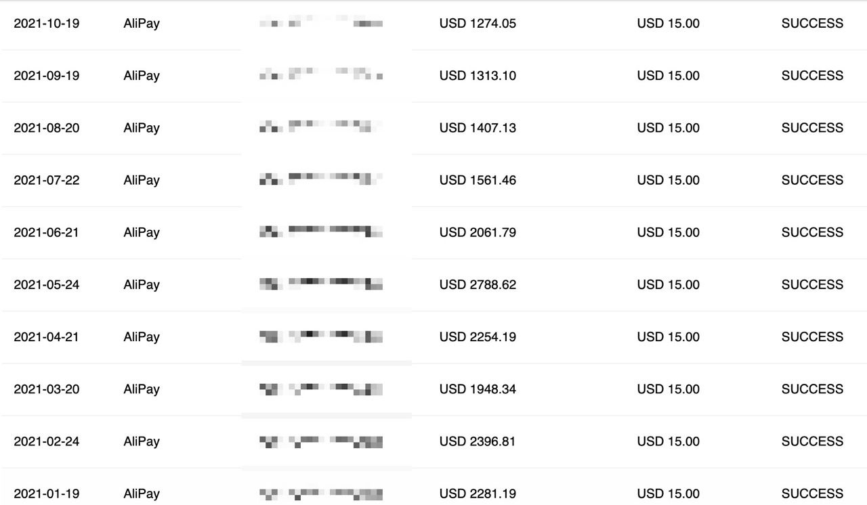
Task: Select the USD 2281.19 amount cell
Action: 478,493
